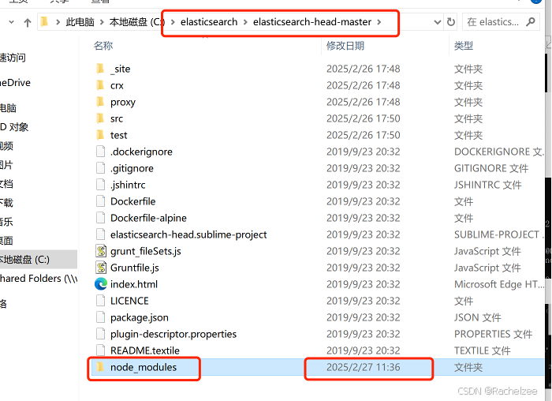The height and width of the screenshot is (401, 552).
Task: Click elasticsearch-head-master breadcrumb segment
Action: coord(312,22)
